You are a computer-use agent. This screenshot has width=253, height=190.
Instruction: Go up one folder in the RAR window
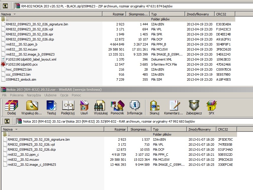click(7, 121)
